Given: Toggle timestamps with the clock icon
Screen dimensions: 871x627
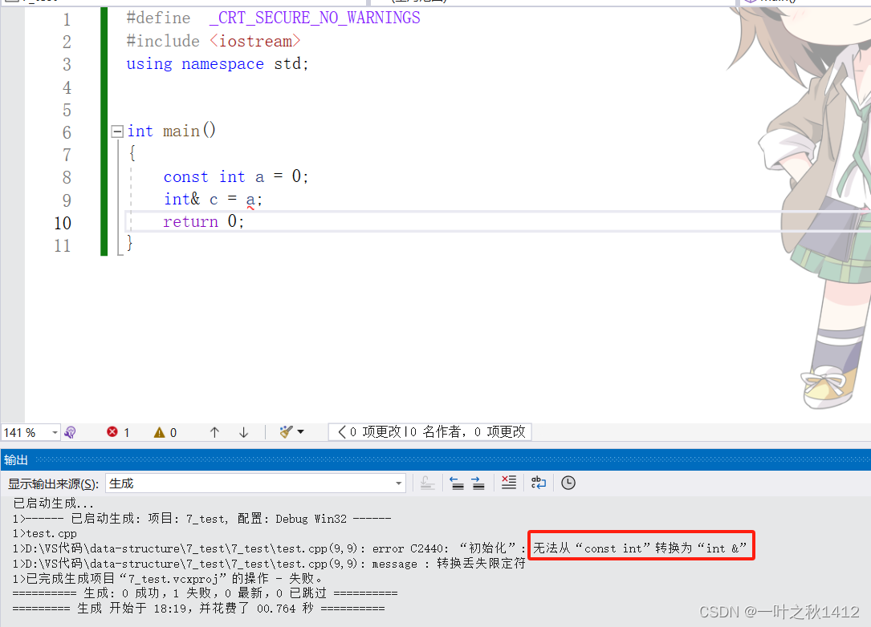Looking at the screenshot, I should point(568,483).
